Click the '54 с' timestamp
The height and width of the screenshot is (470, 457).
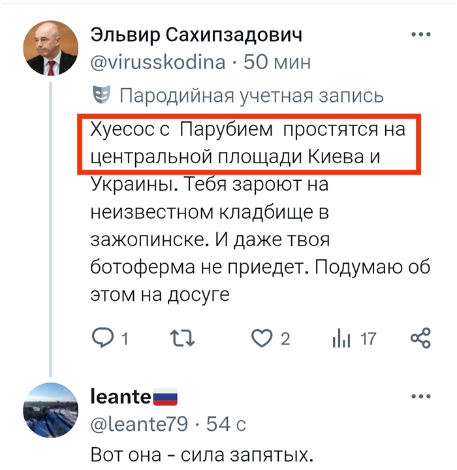[226, 424]
